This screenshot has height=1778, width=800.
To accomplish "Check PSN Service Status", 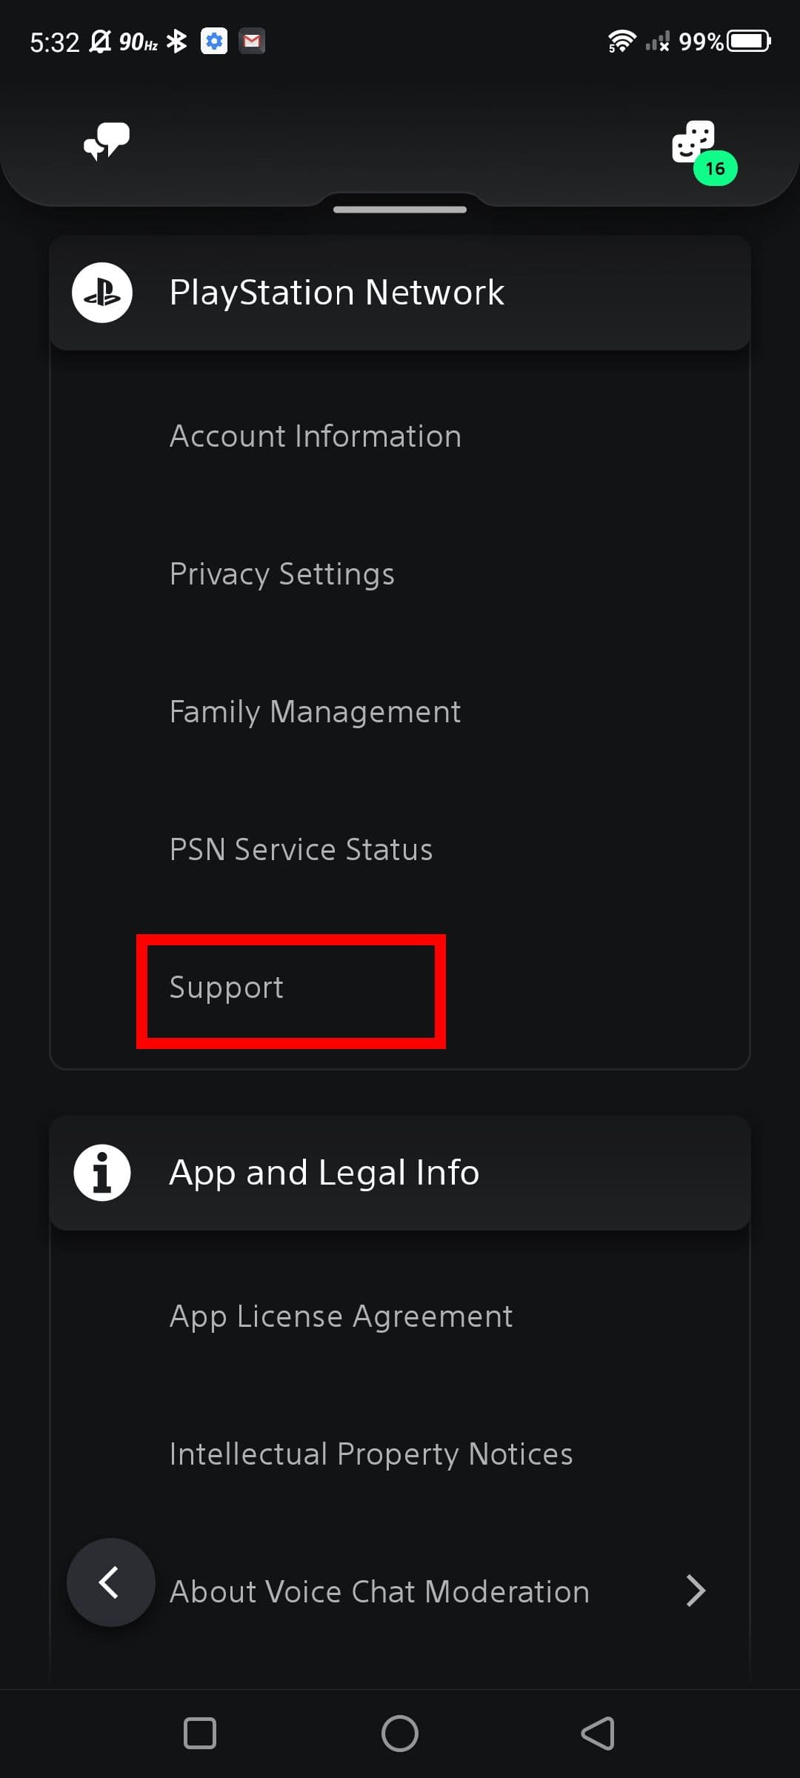I will pos(301,850).
